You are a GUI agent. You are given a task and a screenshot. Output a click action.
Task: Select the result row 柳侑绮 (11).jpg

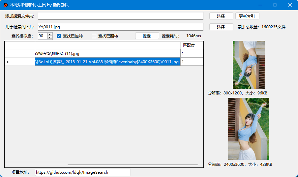point(107,53)
